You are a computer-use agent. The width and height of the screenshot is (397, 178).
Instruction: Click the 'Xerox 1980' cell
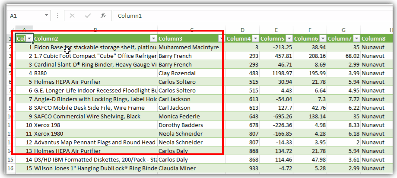point(95,133)
